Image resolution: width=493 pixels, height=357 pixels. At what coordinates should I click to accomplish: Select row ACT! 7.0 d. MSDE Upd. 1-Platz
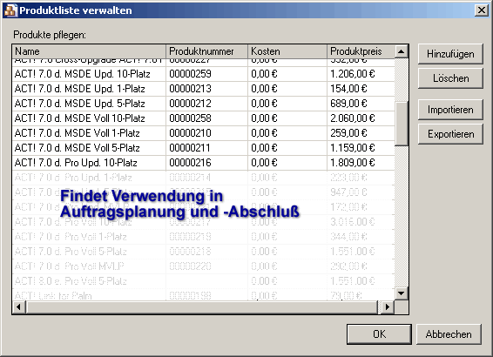[204, 89]
